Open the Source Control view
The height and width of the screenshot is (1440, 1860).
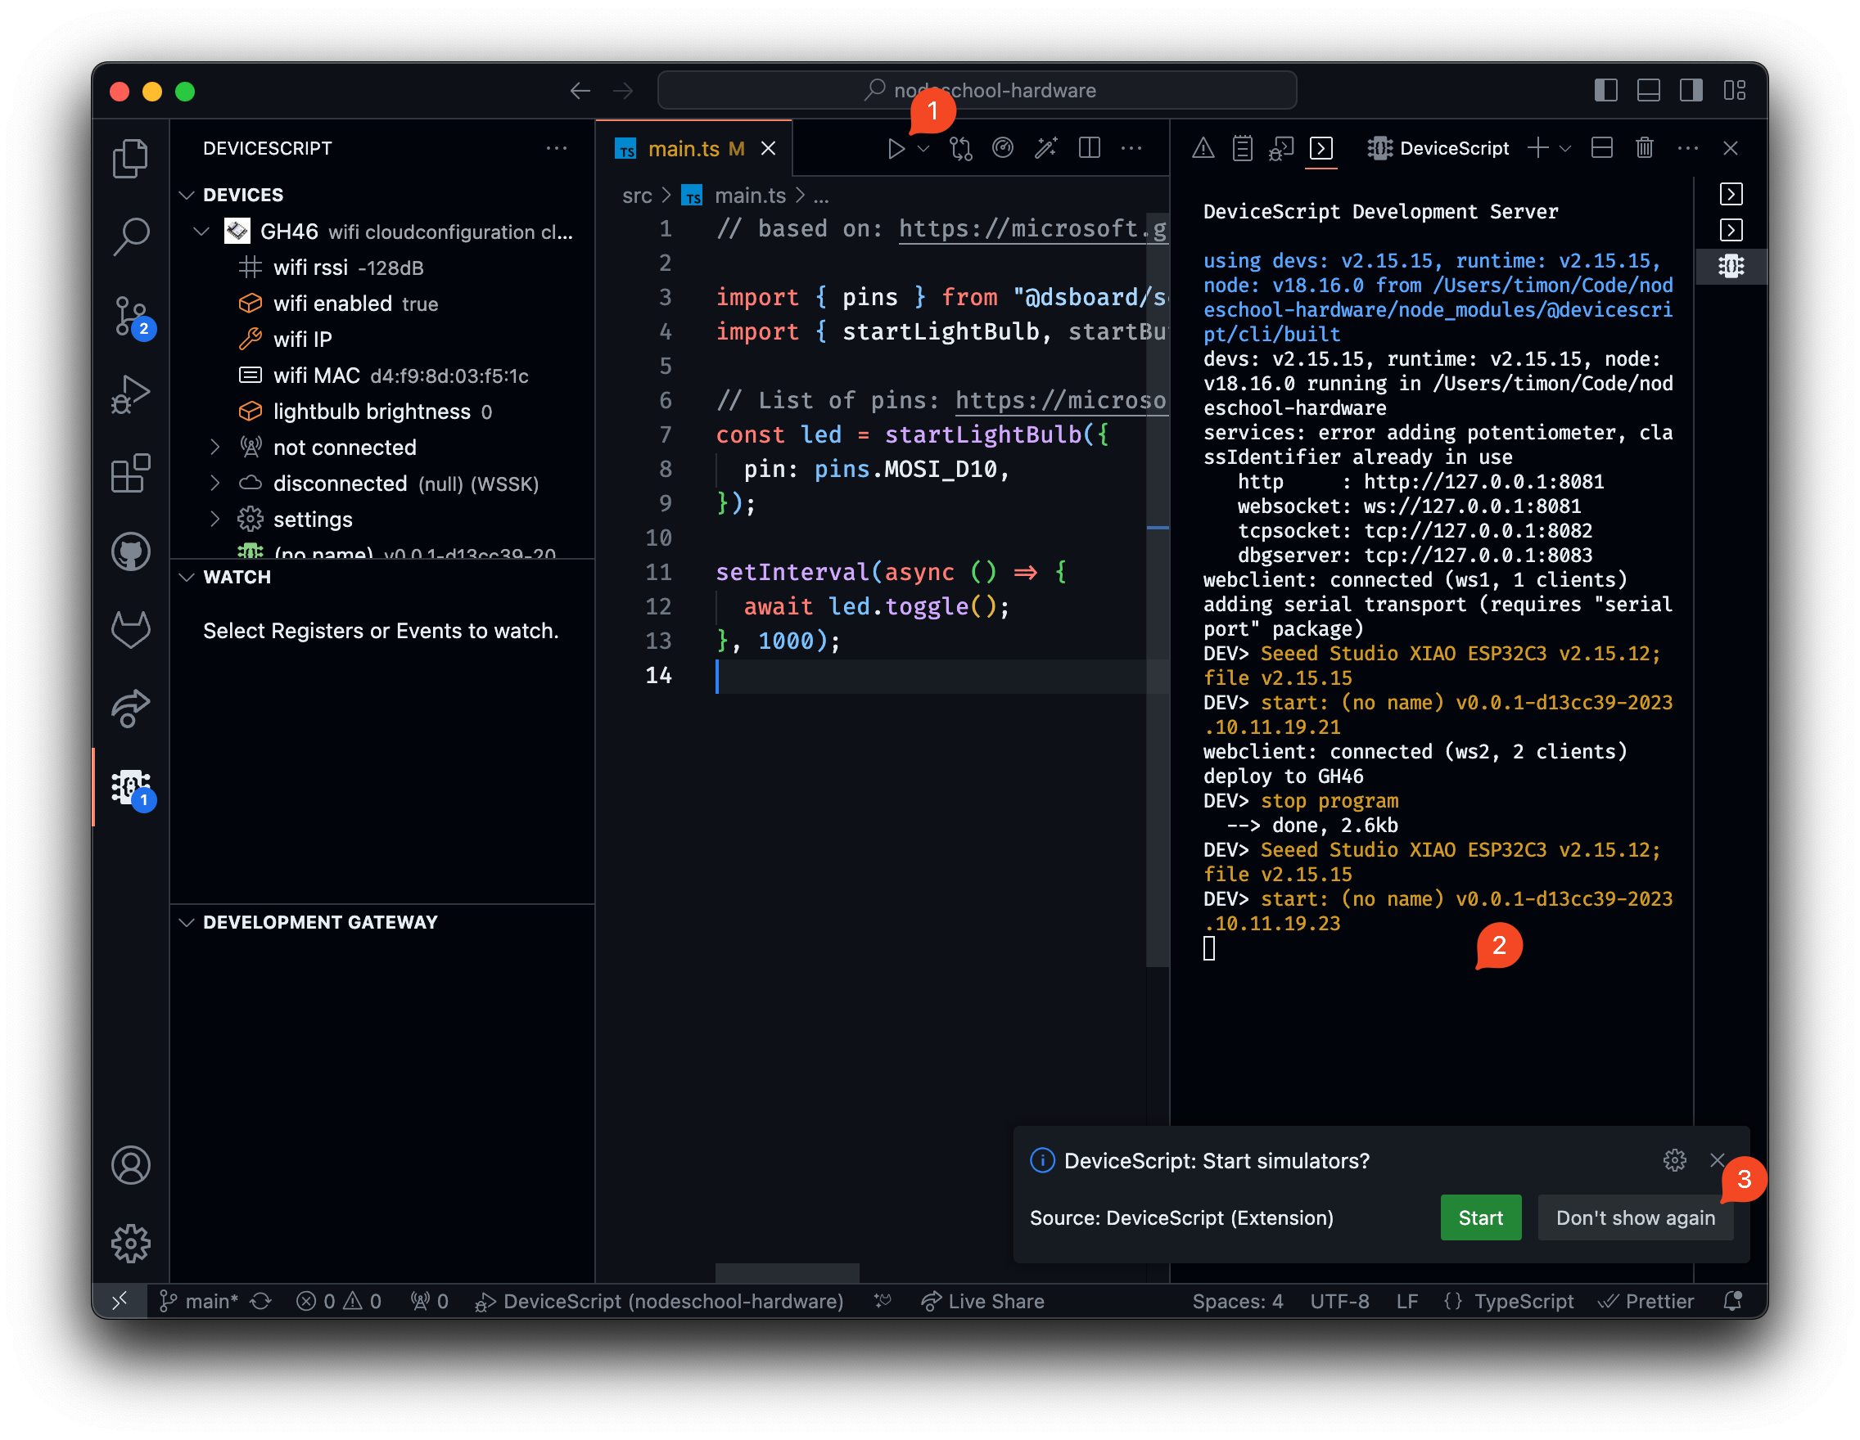(x=130, y=317)
